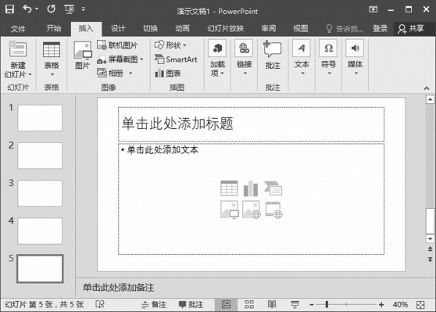Insert a SmartArt graphic
Image resolution: width=436 pixels, height=312 pixels.
pyautogui.click(x=176, y=59)
